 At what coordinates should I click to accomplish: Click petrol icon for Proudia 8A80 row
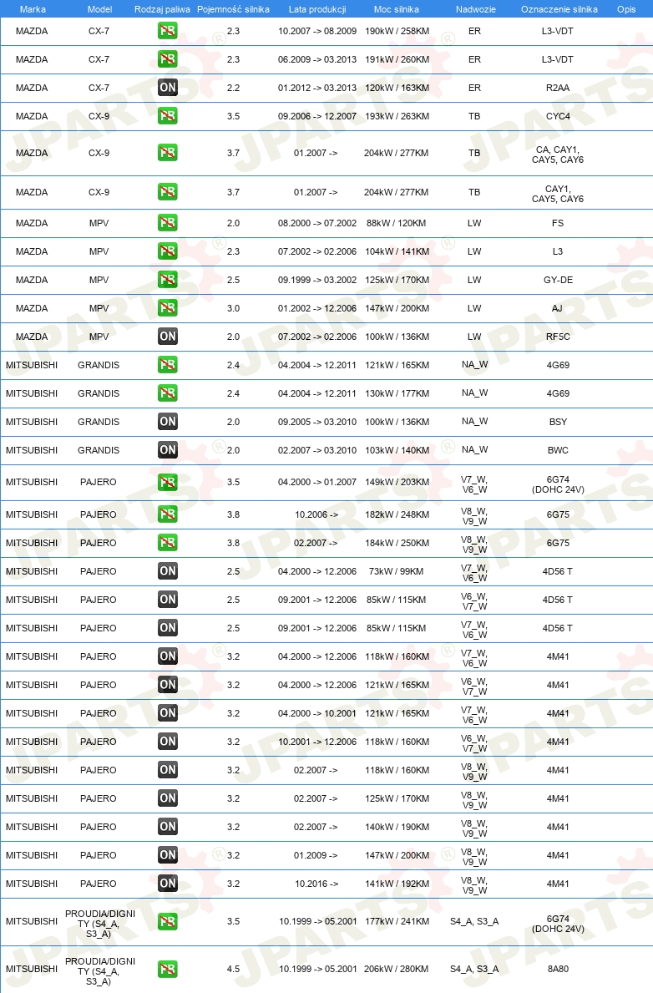[167, 969]
